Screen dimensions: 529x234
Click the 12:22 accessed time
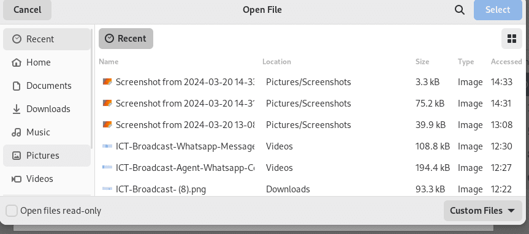501,189
